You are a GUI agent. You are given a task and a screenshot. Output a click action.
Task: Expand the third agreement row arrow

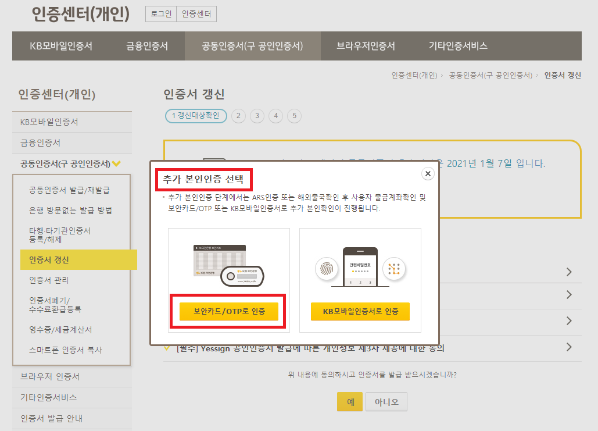(569, 320)
